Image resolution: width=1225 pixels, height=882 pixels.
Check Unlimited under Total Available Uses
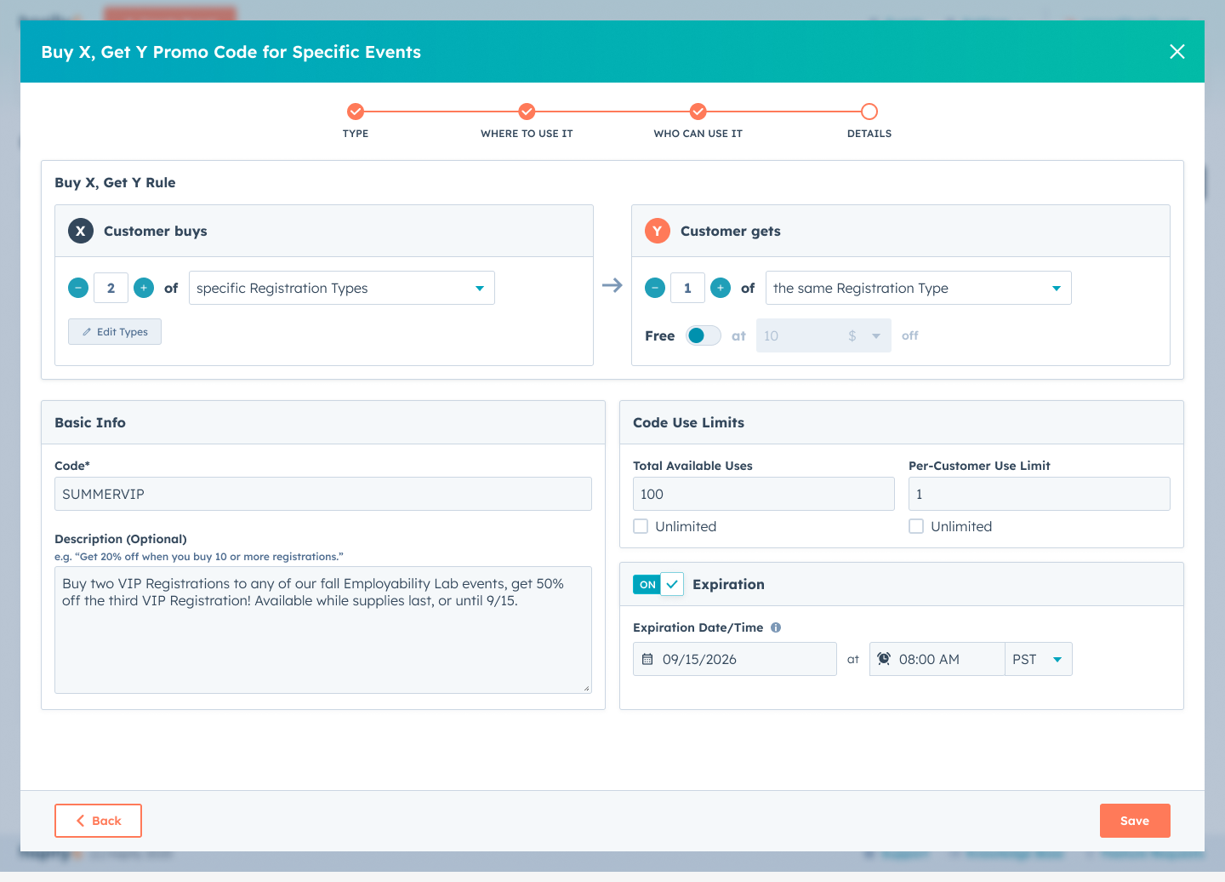tap(641, 526)
